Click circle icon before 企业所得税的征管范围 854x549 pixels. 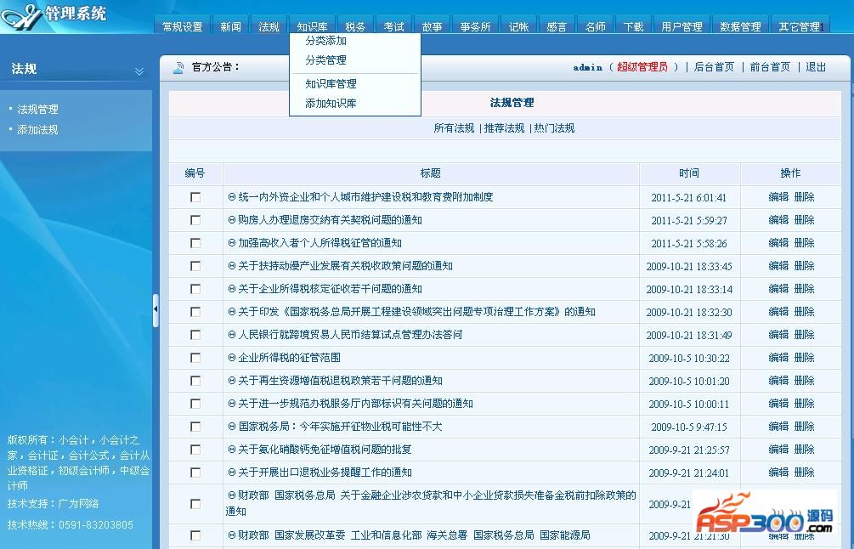[x=231, y=358]
